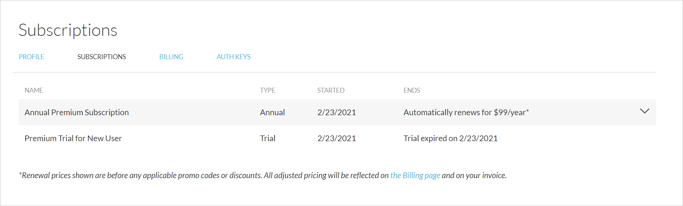Go to the Auth Keys tab

[234, 57]
